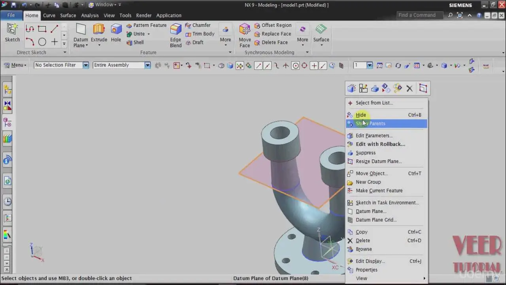Screen dimensions: 506x285
Task: Toggle the Existing Point snap option
Action: coord(314,66)
